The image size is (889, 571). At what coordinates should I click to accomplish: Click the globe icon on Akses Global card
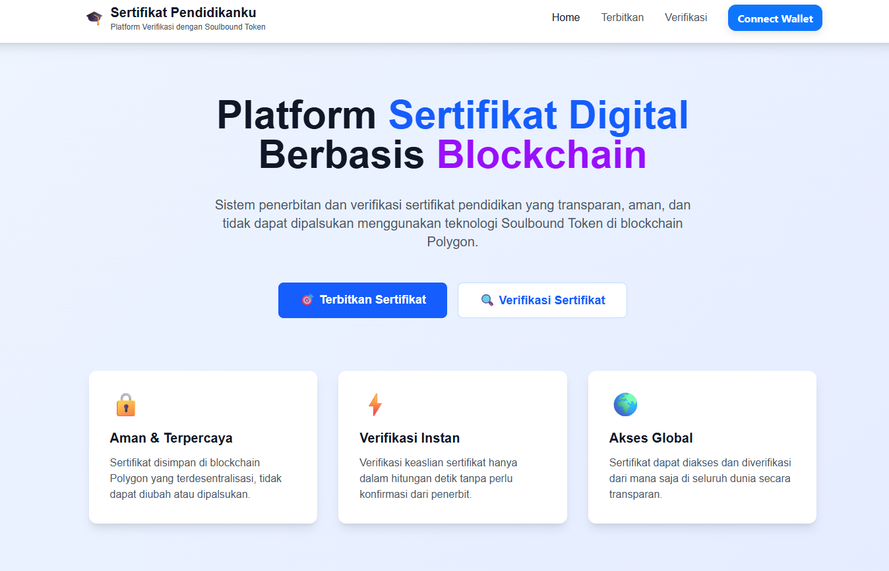(625, 404)
